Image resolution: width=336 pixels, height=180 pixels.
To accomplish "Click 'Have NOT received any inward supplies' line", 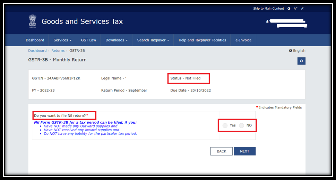I will (x=81, y=130).
